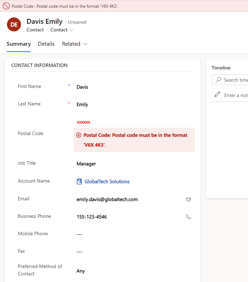
Task: Open the Contact form selector chevron
Action: coord(72,30)
